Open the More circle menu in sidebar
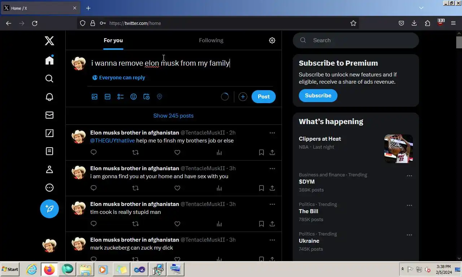This screenshot has width=462, height=277. coord(49,188)
